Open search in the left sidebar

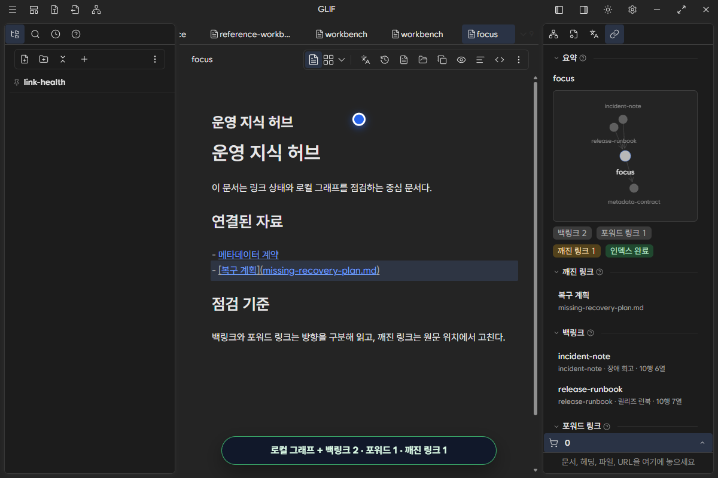(x=35, y=34)
